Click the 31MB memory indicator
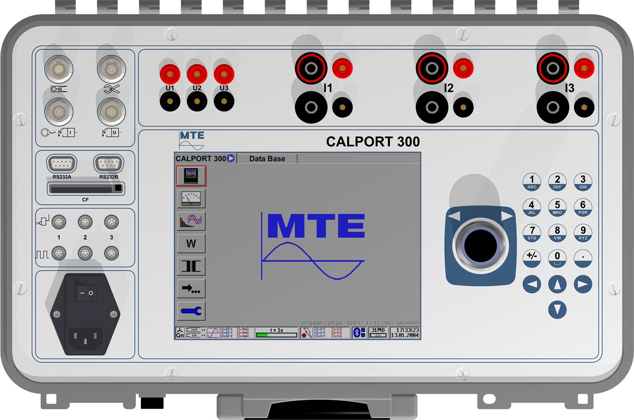Screen dimensions: 634x420 click(x=378, y=332)
